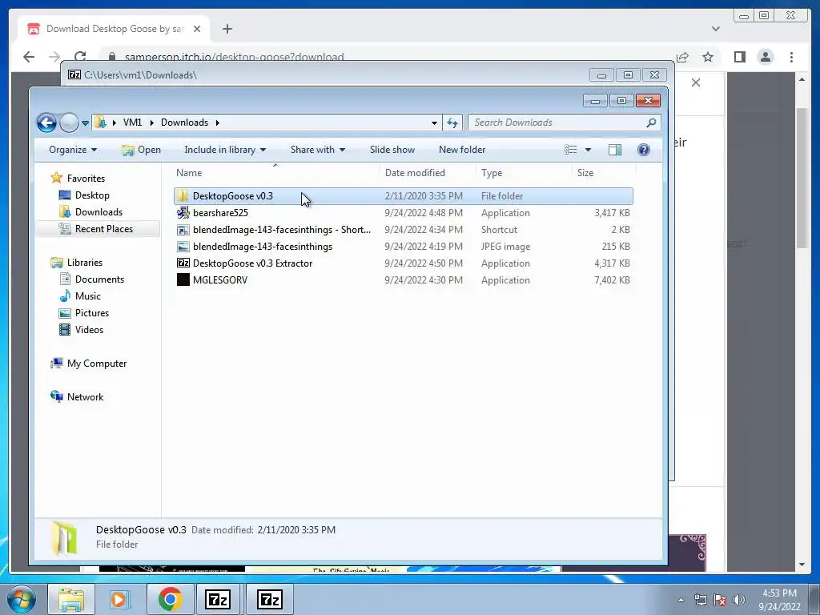Open Libraries in the navigation pane
Viewport: 820px width, 615px height.
click(x=85, y=263)
